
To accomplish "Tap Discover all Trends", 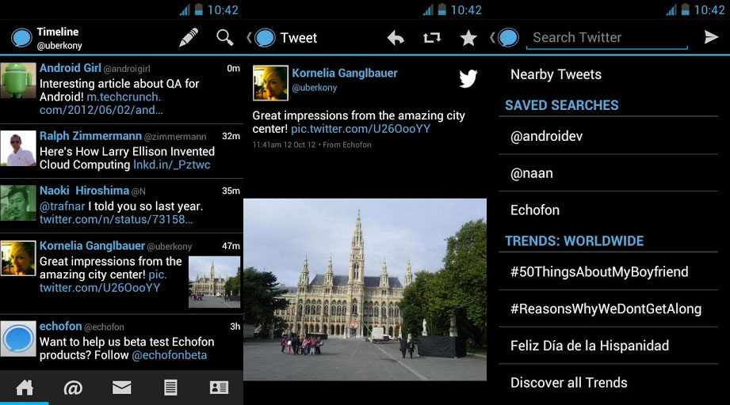I will [568, 382].
